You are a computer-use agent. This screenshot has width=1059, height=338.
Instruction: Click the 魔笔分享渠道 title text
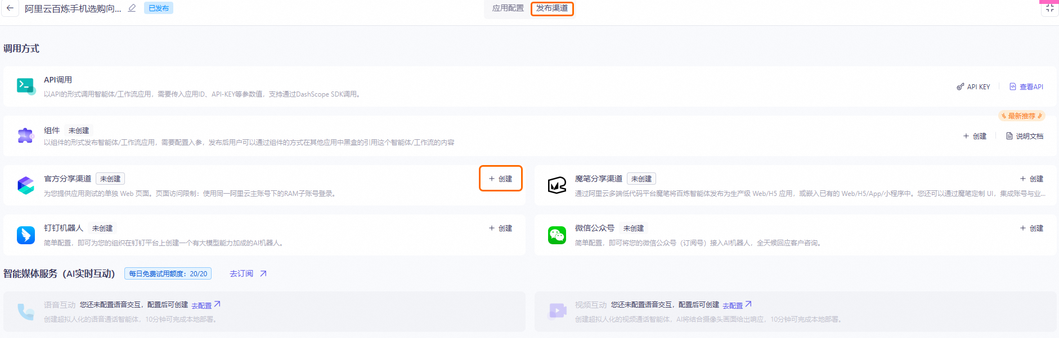pyautogui.click(x=599, y=179)
